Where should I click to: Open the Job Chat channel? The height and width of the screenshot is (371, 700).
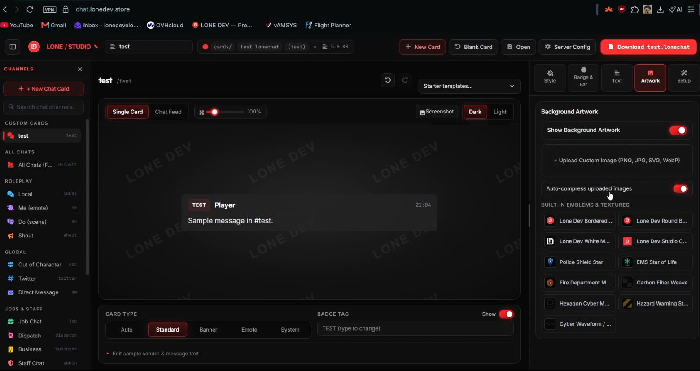[42, 322]
